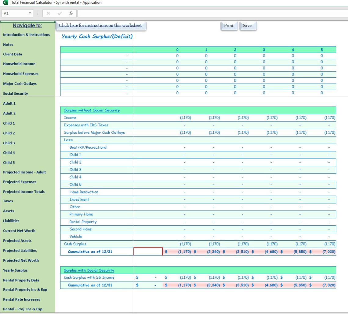Click the Save button
348x314 pixels.
248,26
